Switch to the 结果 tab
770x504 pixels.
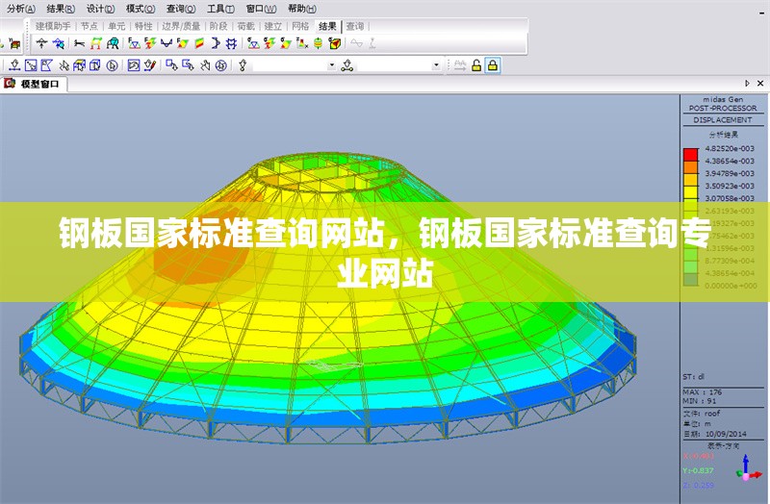pos(327,26)
